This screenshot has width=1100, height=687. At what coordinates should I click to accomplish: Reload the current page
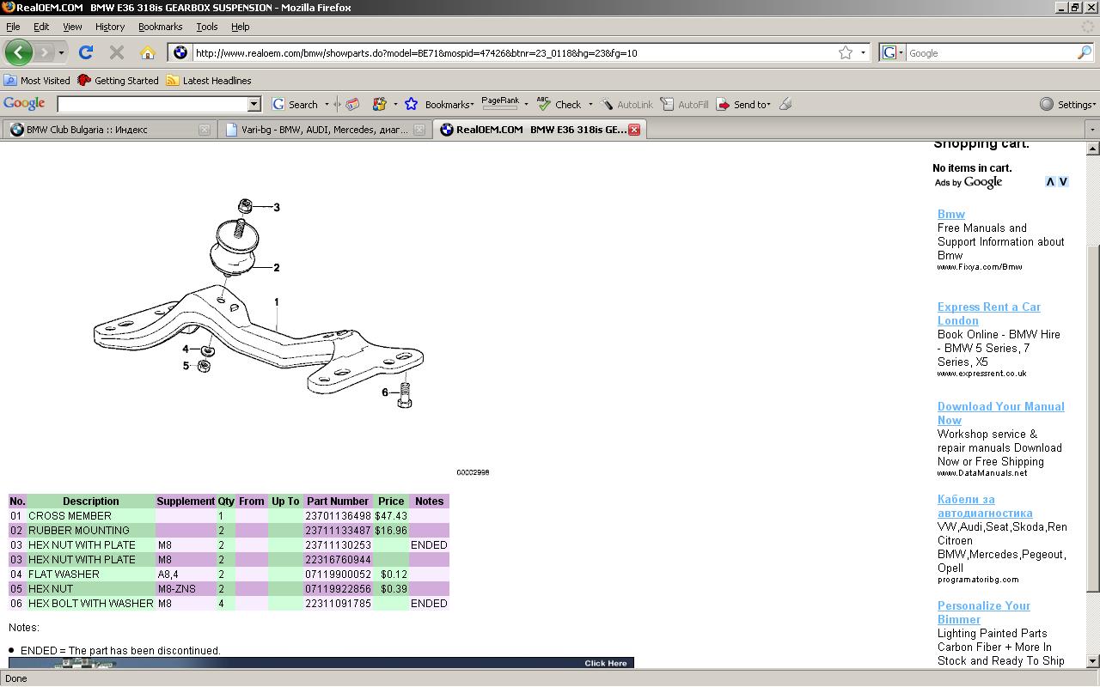[86, 52]
